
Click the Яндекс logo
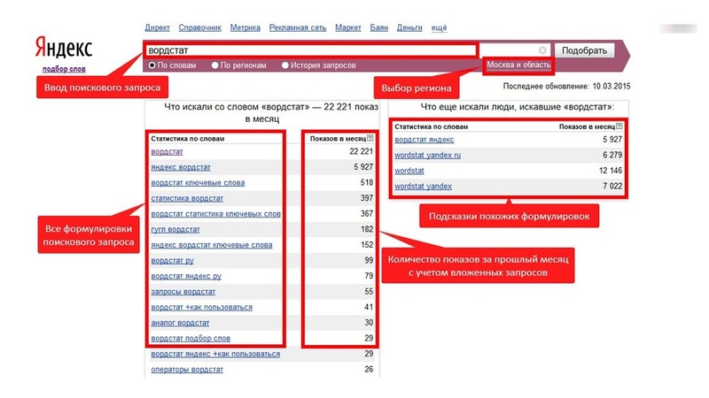click(64, 48)
